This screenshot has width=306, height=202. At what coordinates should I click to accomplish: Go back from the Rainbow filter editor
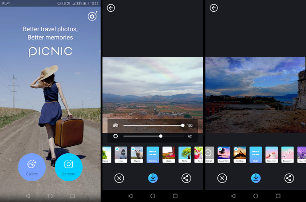[111, 8]
